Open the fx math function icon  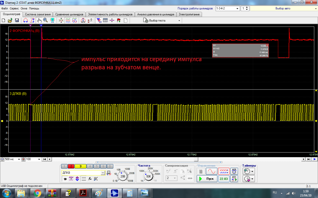tap(90, 179)
